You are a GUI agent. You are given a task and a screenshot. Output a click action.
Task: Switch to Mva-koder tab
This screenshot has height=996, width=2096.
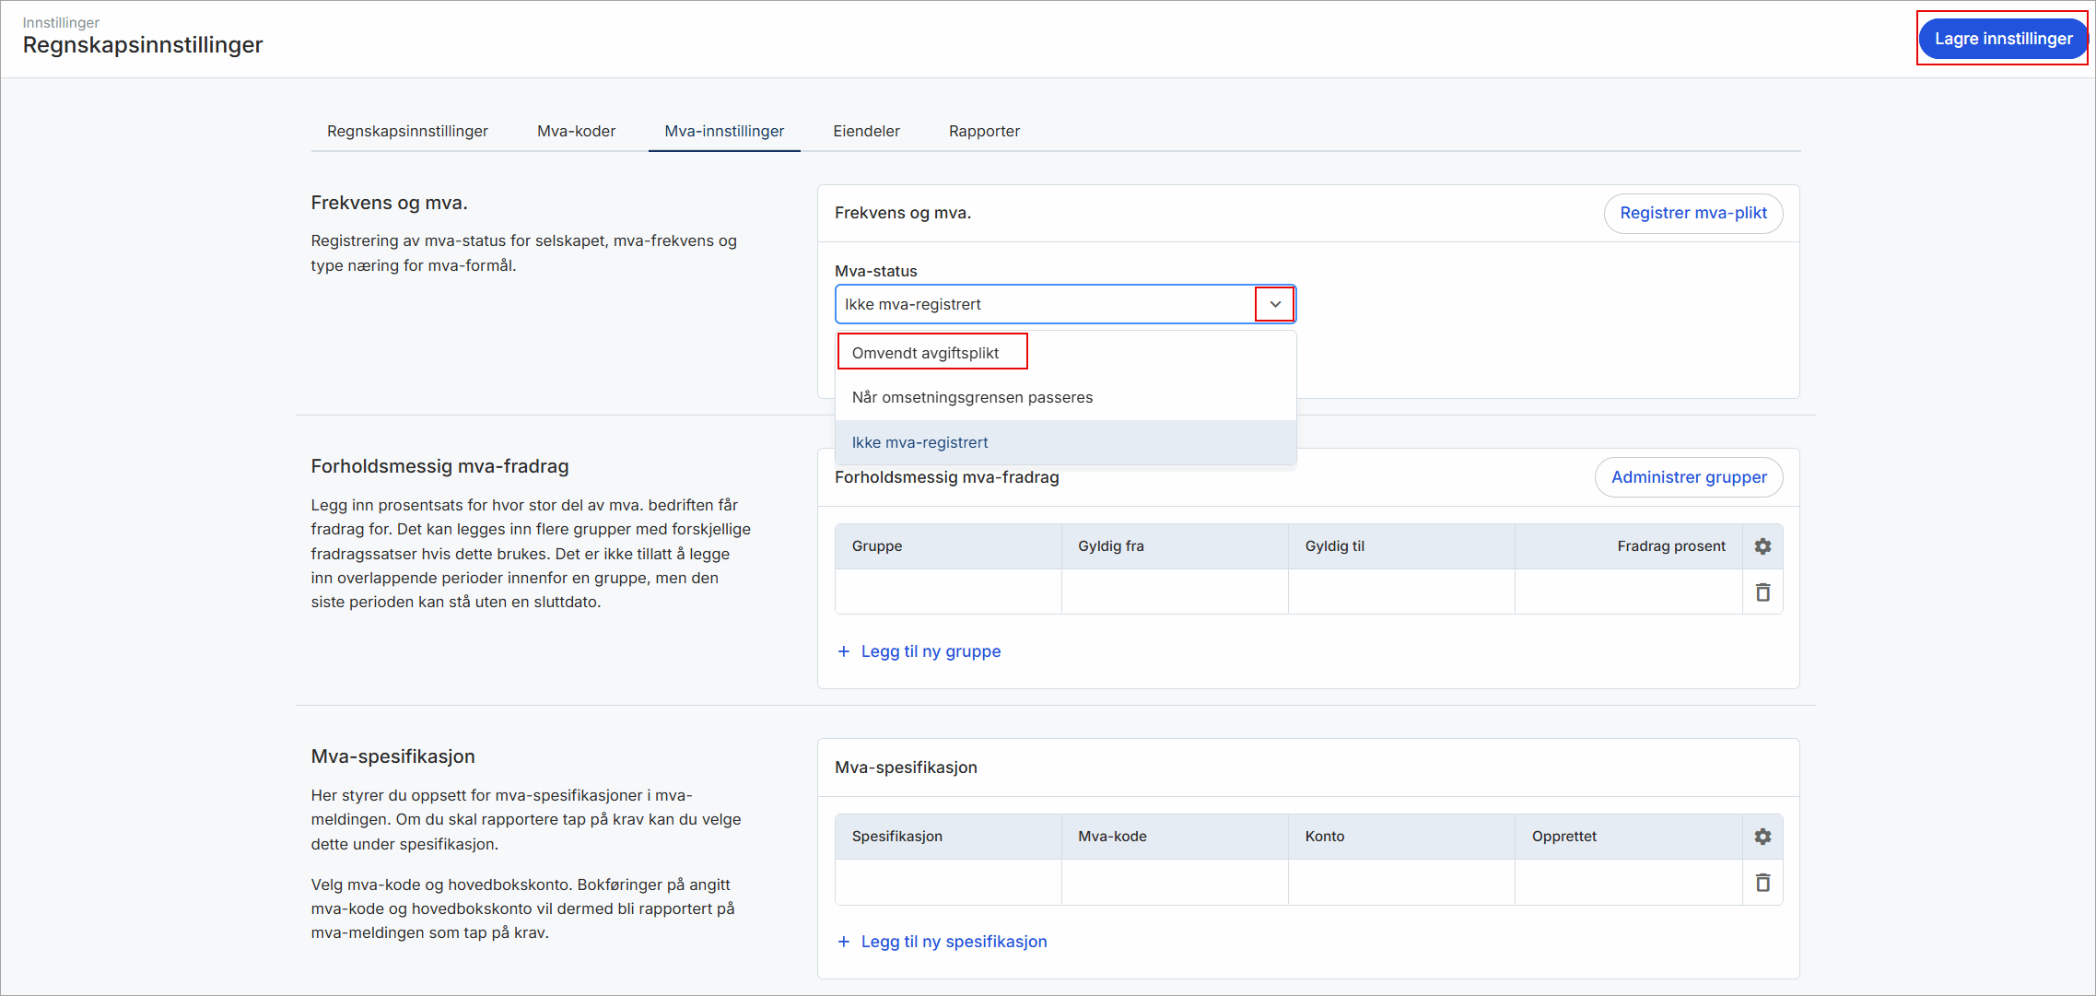click(576, 131)
